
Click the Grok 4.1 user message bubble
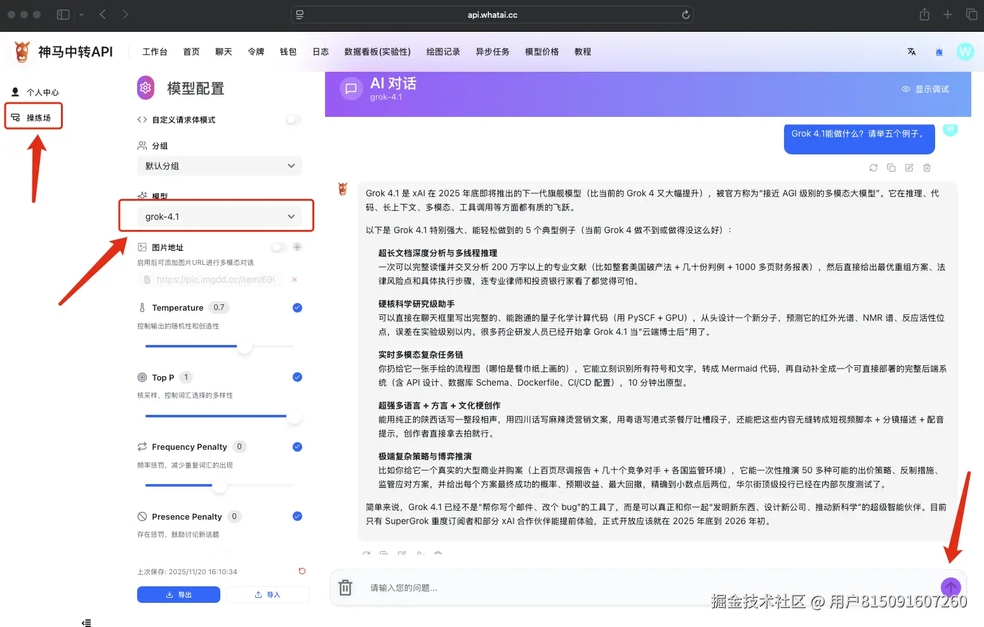(x=859, y=138)
